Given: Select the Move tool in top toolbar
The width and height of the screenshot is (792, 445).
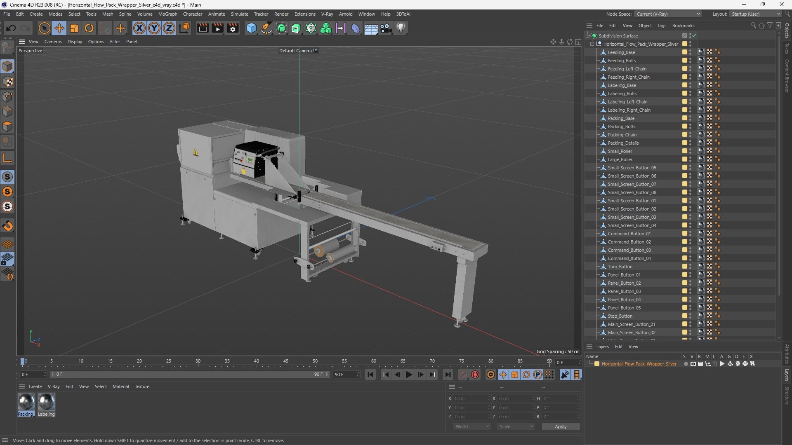Looking at the screenshot, I should [59, 28].
